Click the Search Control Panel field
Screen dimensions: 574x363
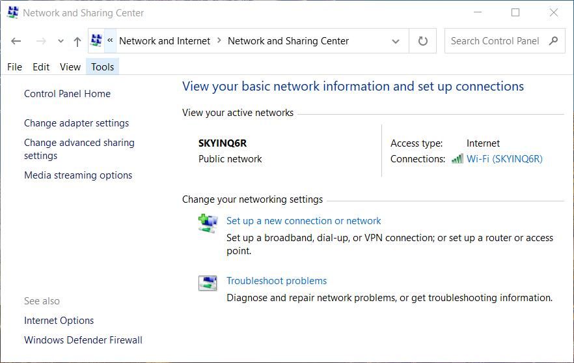tap(495, 41)
